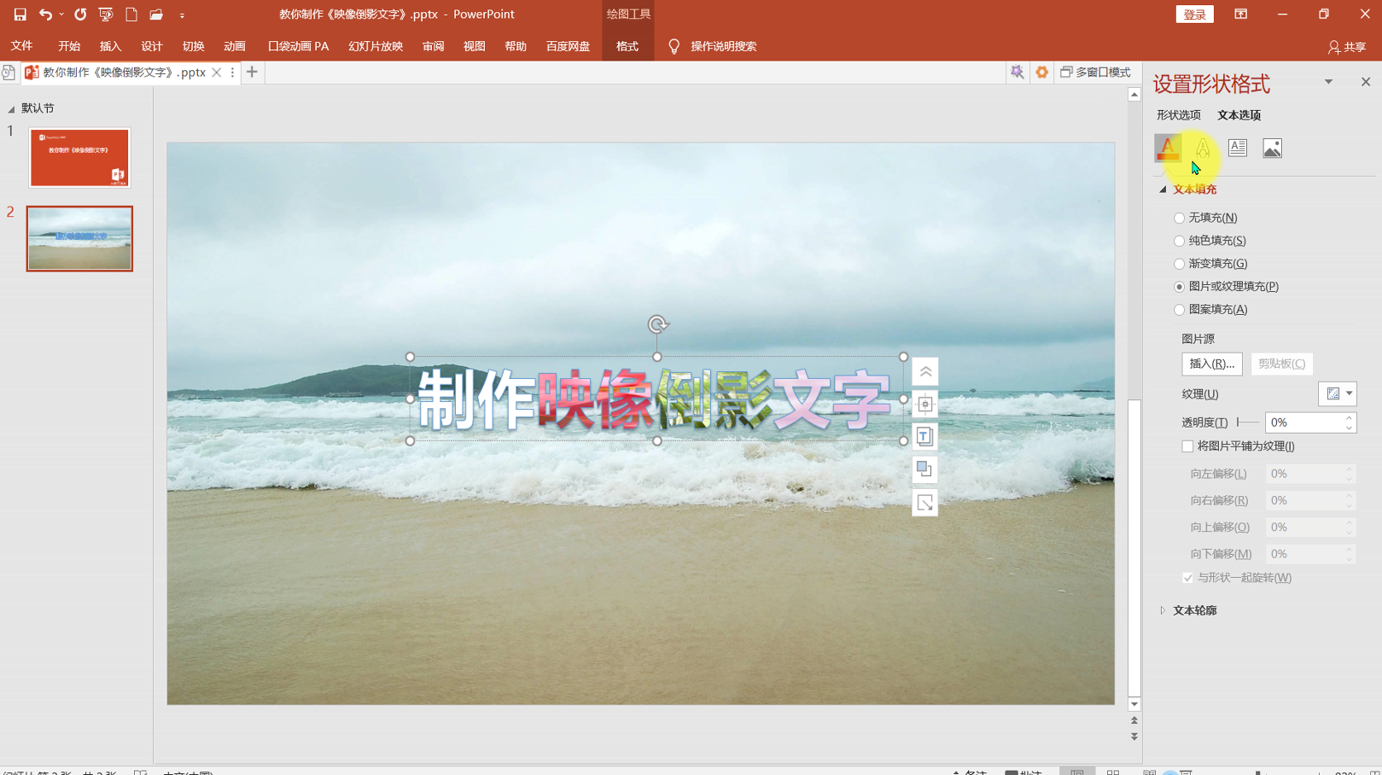Start slideshow from beginning icon
Viewport: 1382px width, 775px height.
coord(106,15)
